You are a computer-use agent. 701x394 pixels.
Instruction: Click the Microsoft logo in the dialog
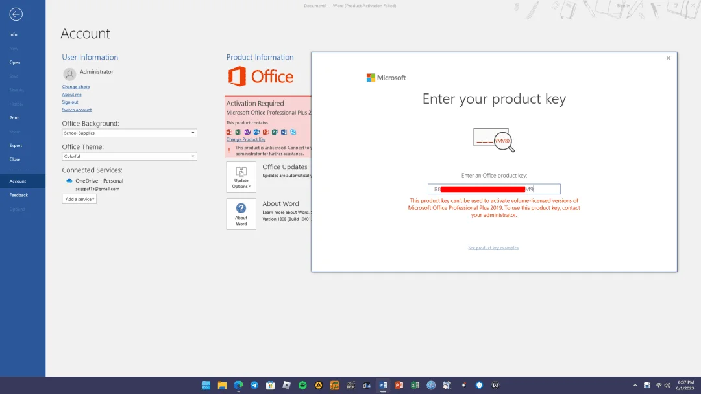point(386,78)
